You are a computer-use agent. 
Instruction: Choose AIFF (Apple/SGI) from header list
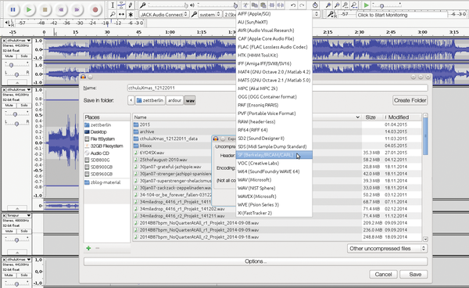(x=254, y=14)
